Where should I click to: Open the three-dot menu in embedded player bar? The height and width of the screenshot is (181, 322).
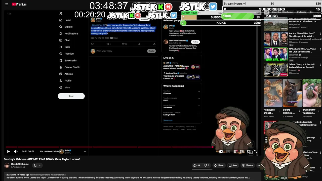point(85,152)
